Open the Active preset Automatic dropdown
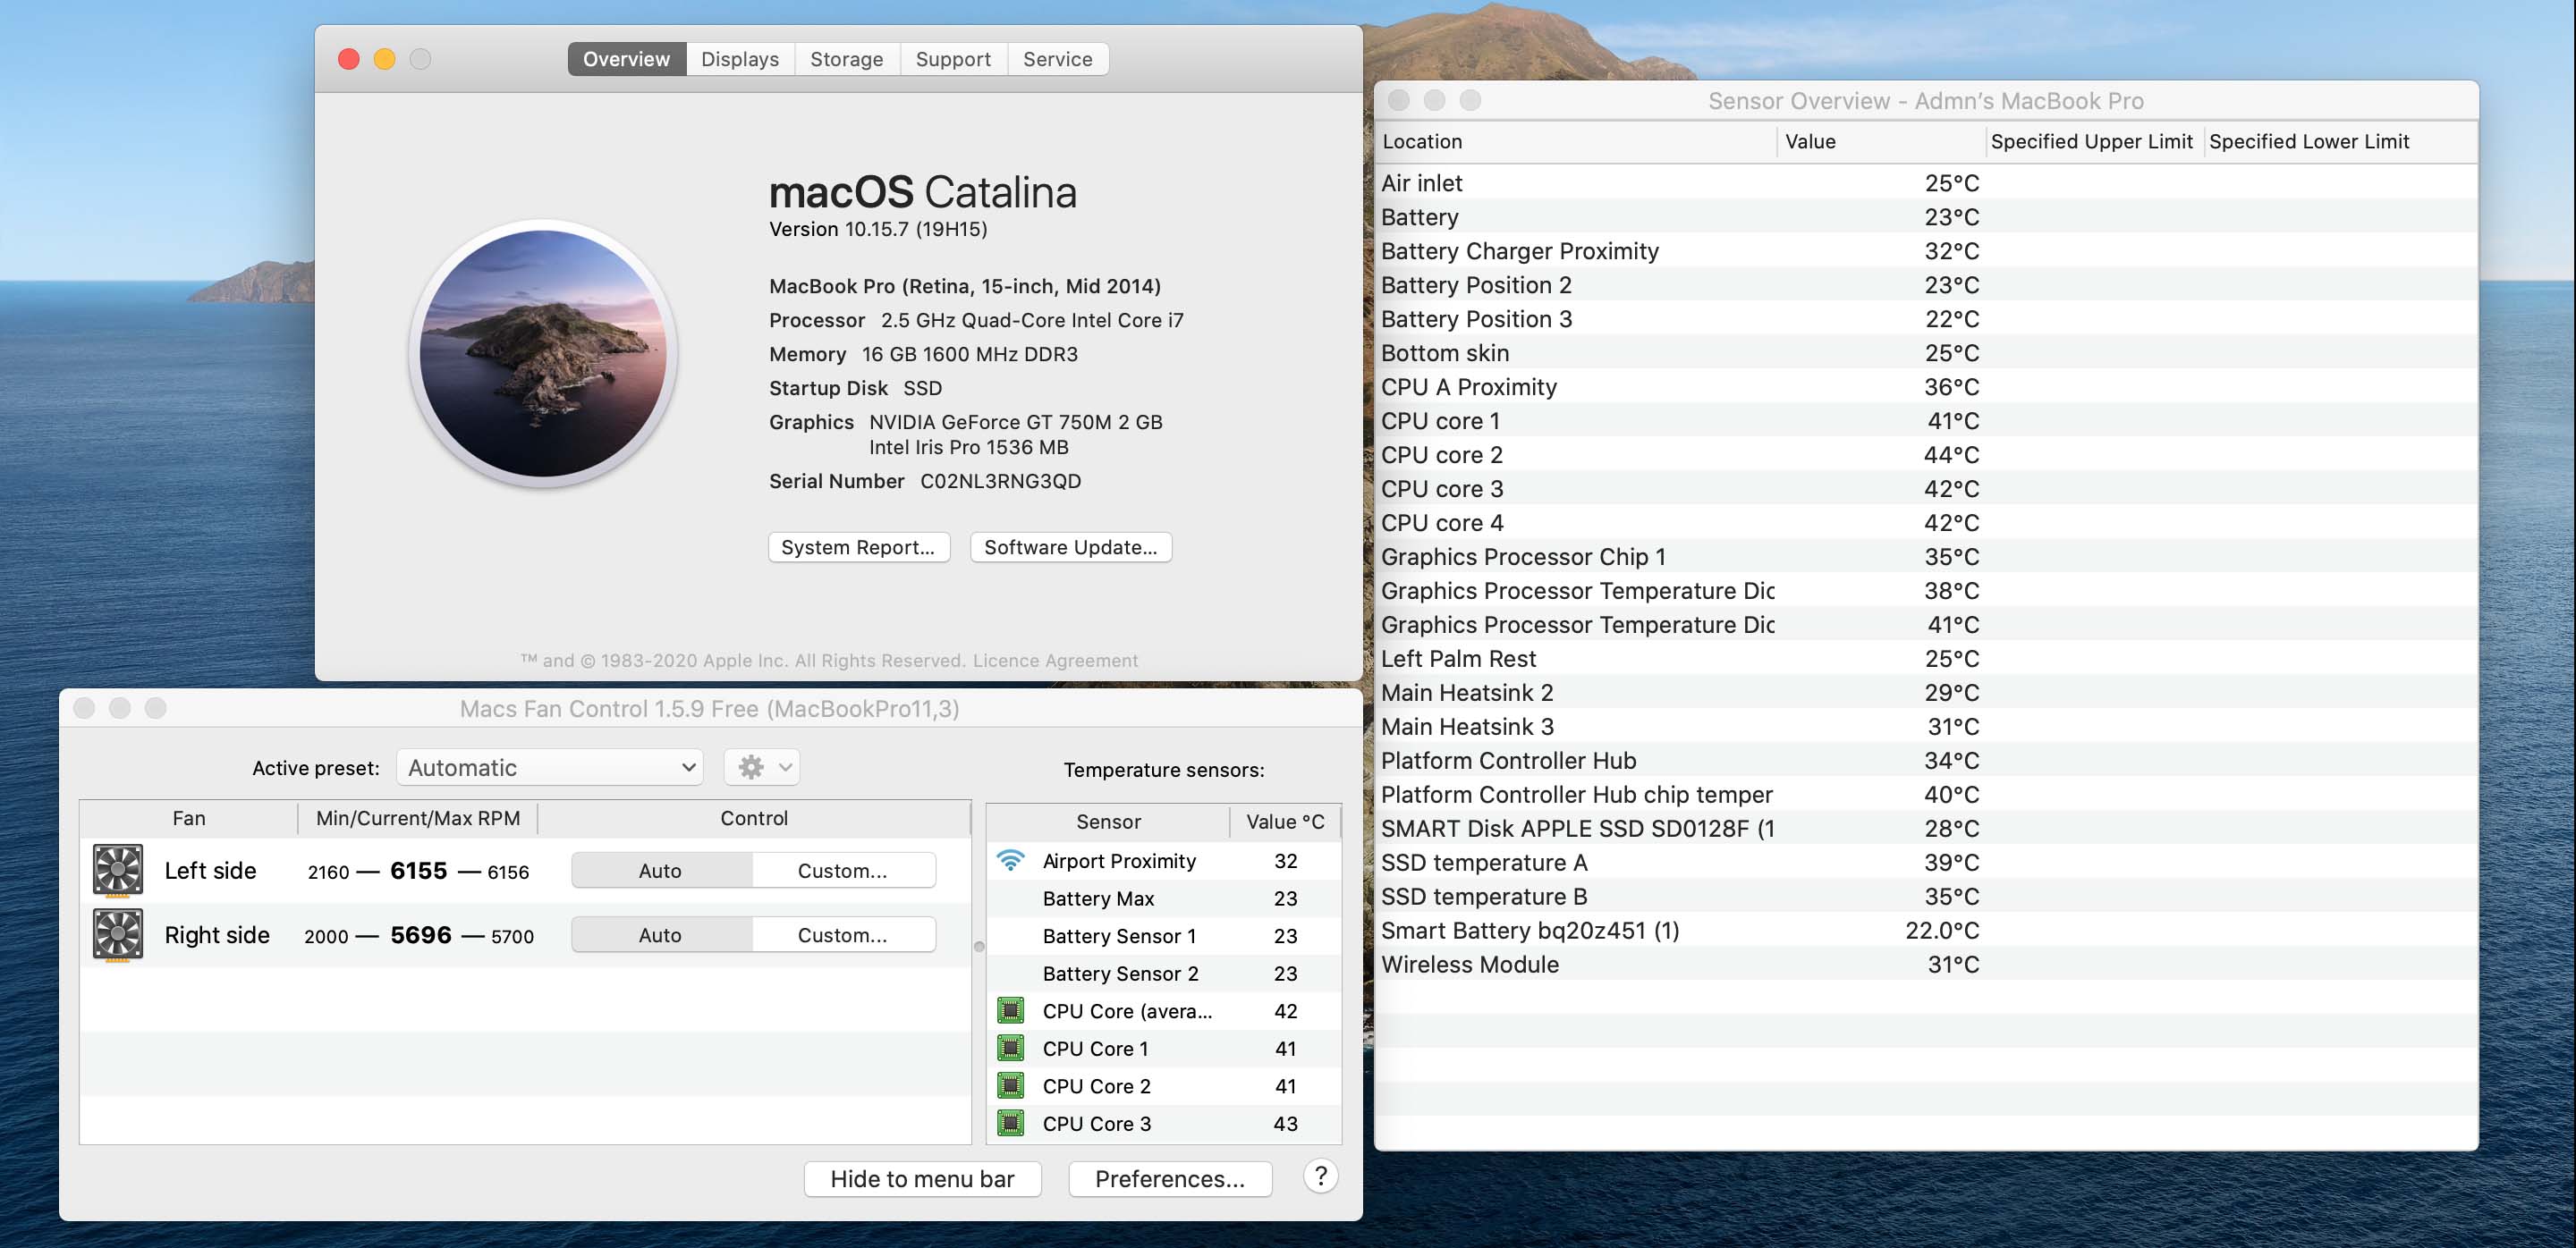This screenshot has width=2576, height=1248. (549, 767)
